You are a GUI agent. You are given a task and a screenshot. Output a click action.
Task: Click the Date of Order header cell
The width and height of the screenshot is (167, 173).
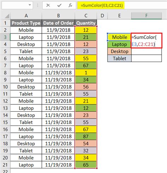(58, 23)
